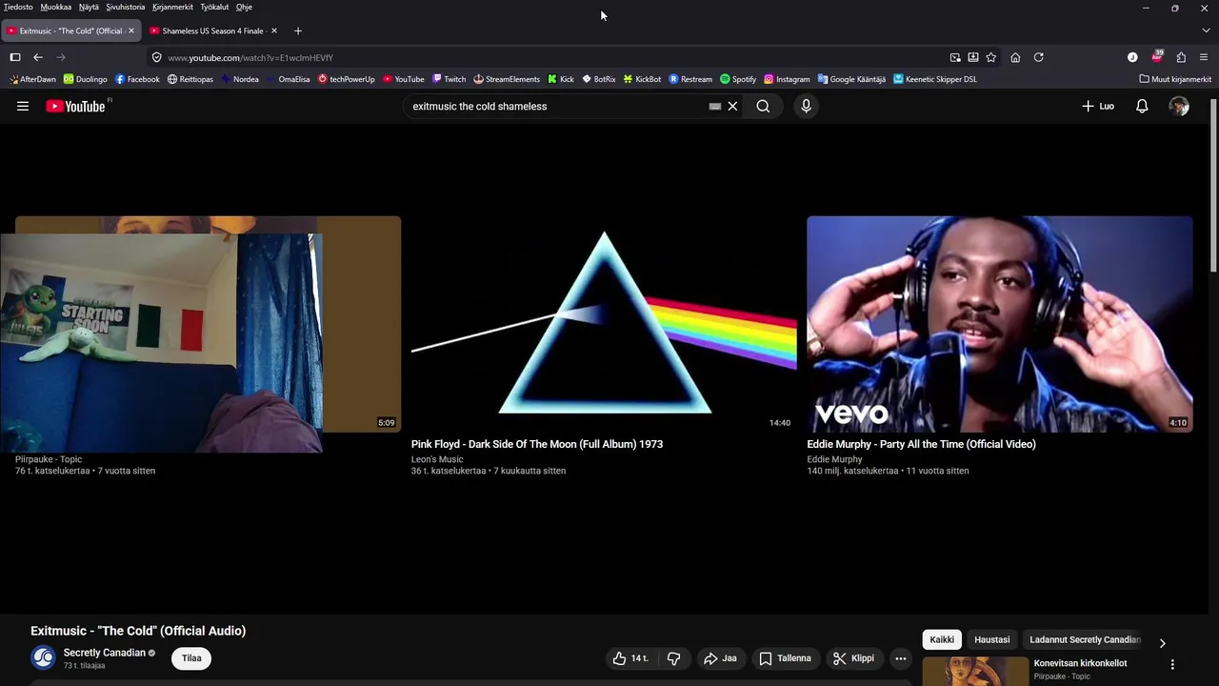Open the Eddie Murphy video thumbnail
The image size is (1219, 686).
click(x=999, y=324)
